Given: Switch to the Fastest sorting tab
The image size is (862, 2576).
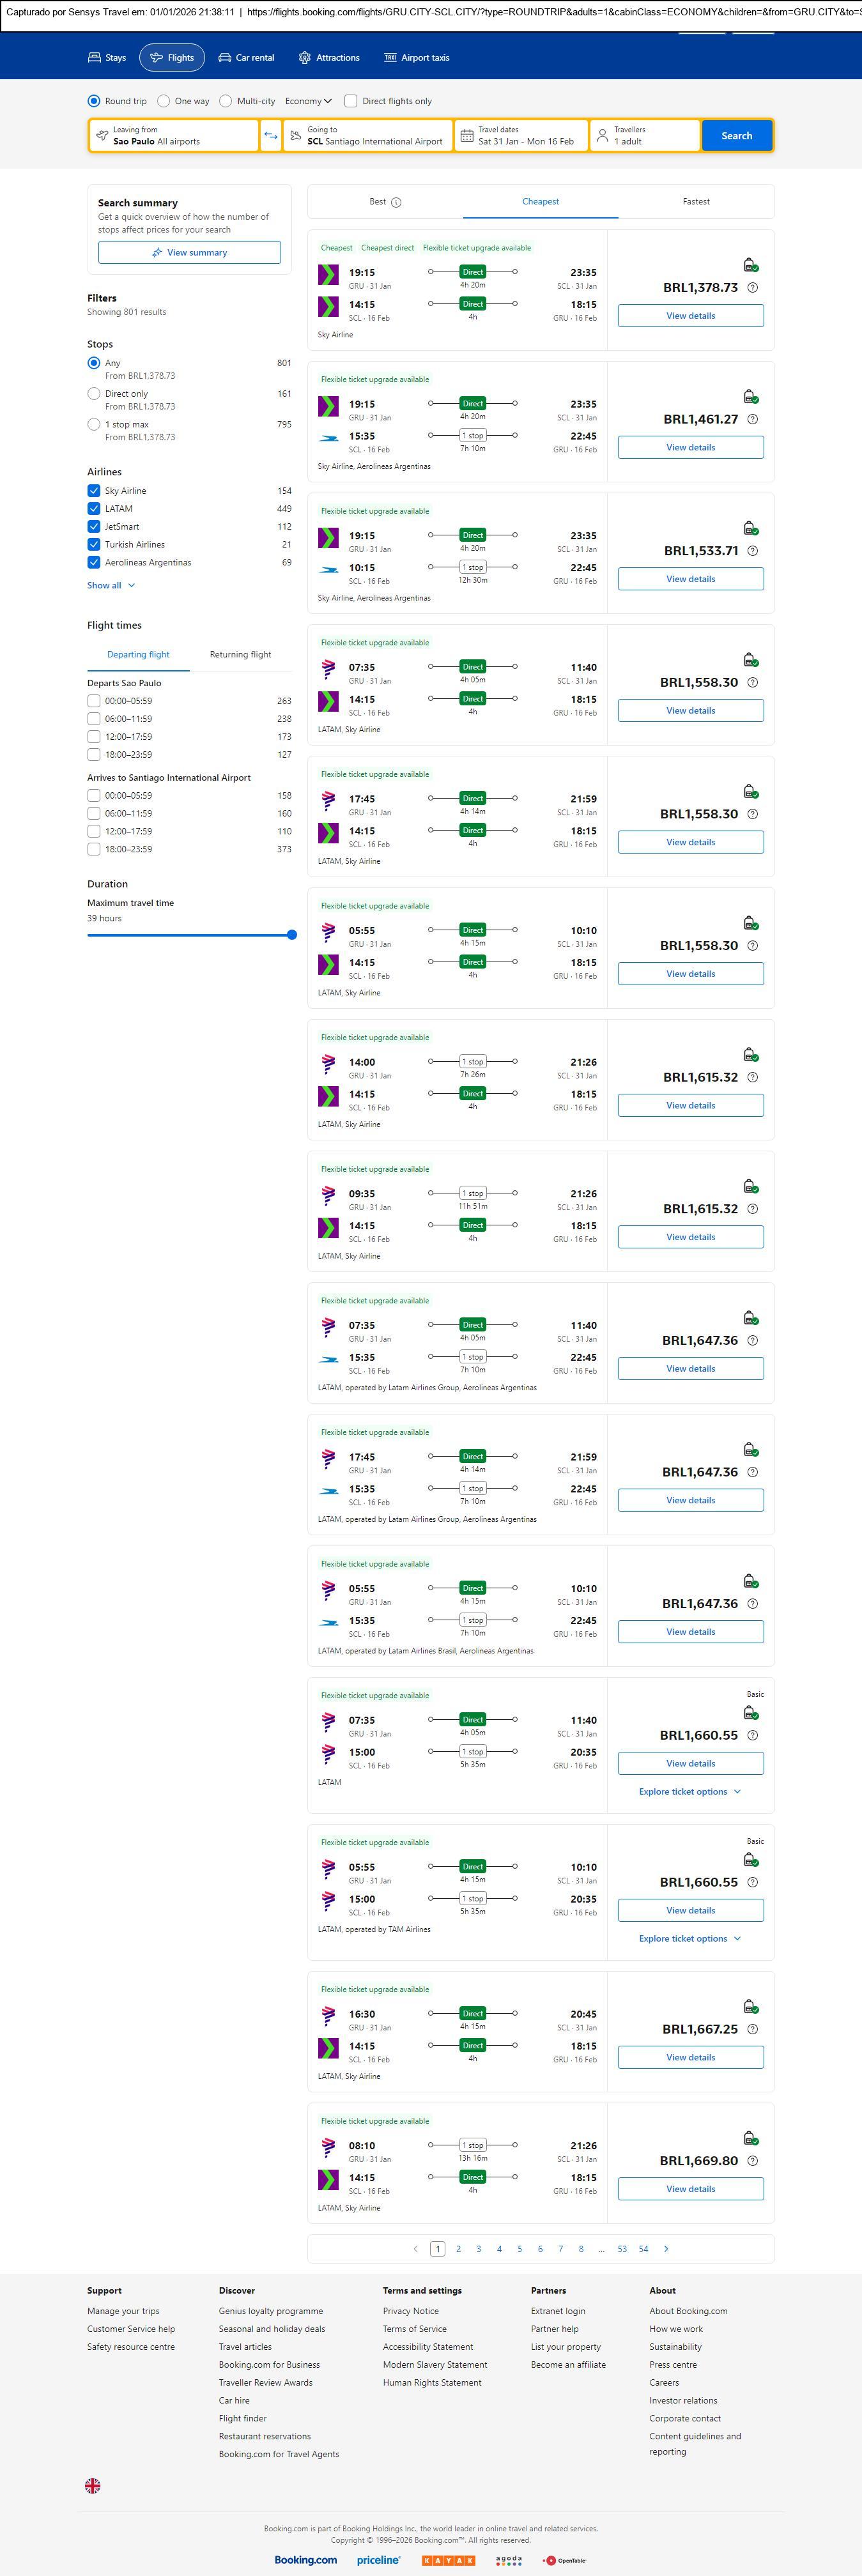Looking at the screenshot, I should [696, 202].
